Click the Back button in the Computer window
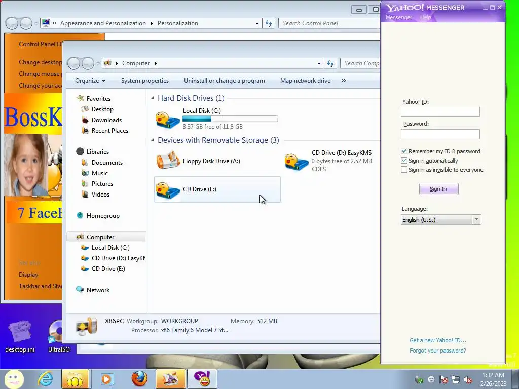The width and height of the screenshot is (519, 389). pos(74,63)
